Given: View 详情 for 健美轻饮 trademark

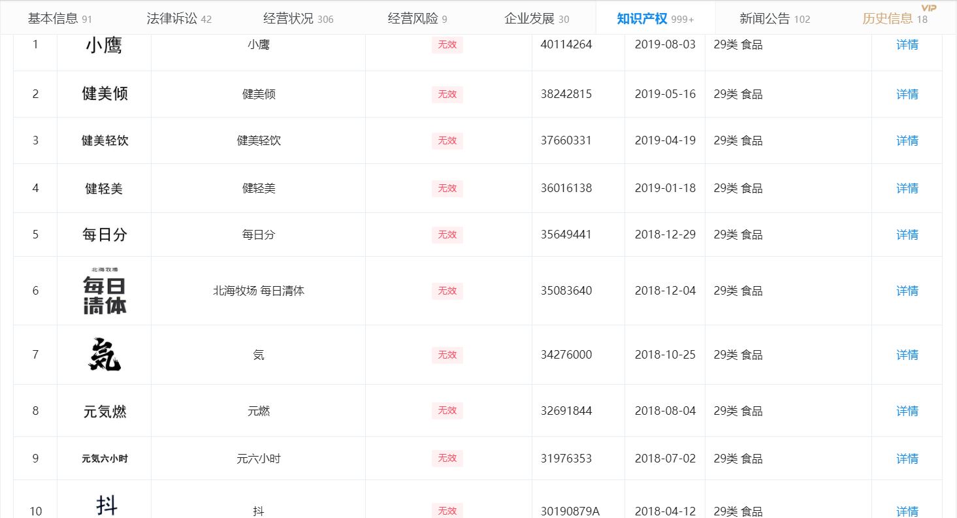Looking at the screenshot, I should pyautogui.click(x=907, y=141).
